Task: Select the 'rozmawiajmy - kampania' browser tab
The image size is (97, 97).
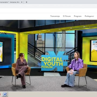Action: point(10,2)
